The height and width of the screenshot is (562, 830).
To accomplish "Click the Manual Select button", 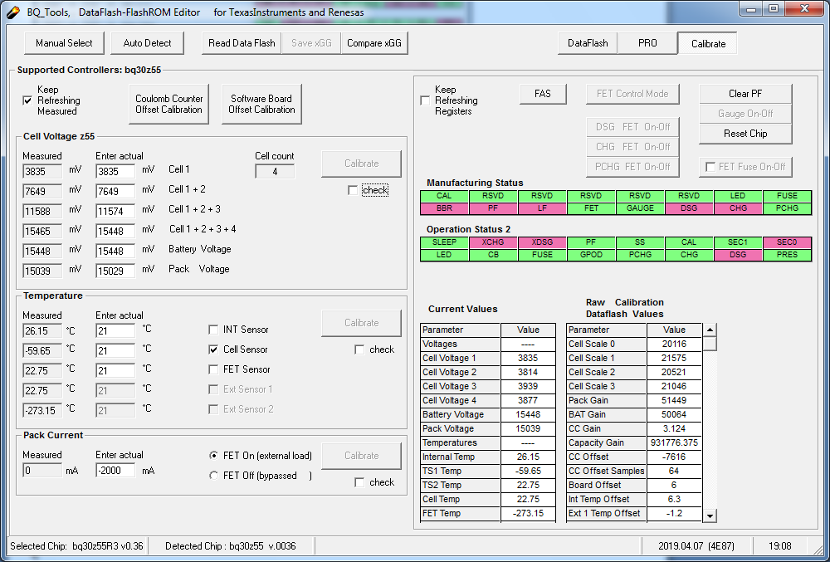I will click(64, 43).
